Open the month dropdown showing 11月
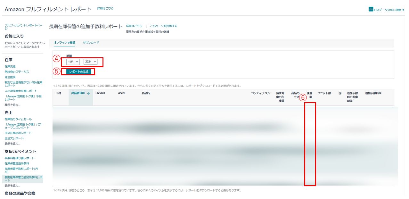Viewport: 409px width, 199px height. (73, 62)
